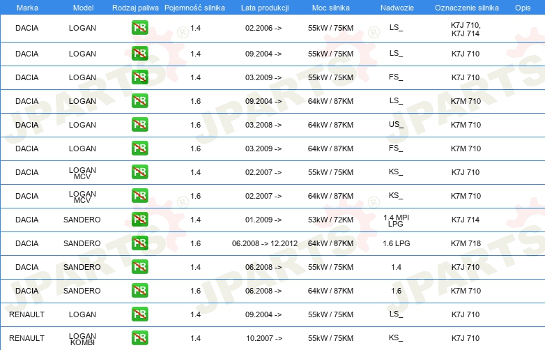Select the '01.2009 ->' production date cell
Viewport: 545px width, 350px height.
pos(263,220)
